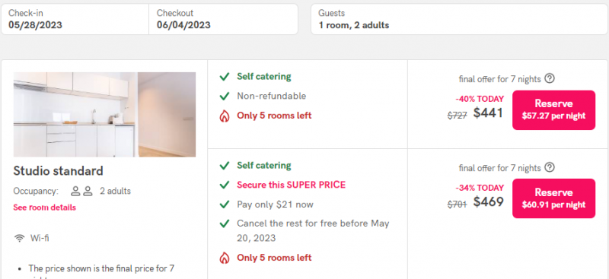Reserve the $57.27 per night offer
This screenshot has width=609, height=279.
click(x=553, y=109)
